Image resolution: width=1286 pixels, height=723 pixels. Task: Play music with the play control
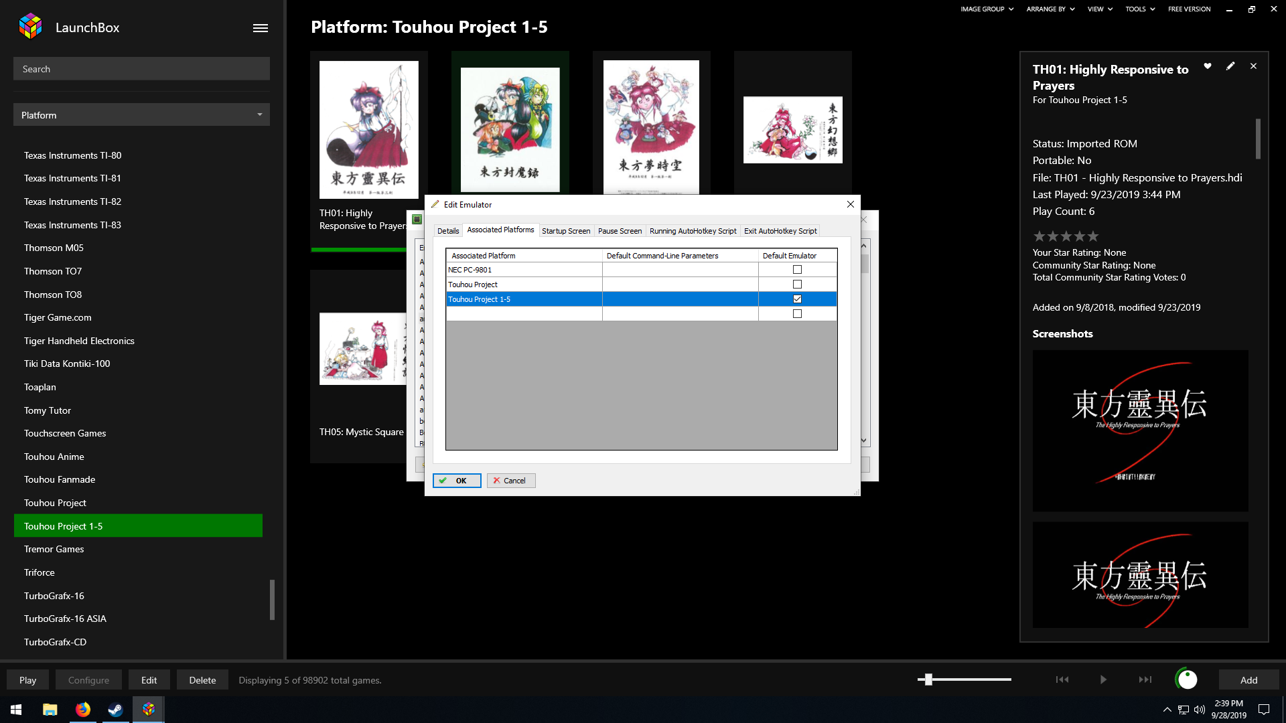[x=1103, y=679]
